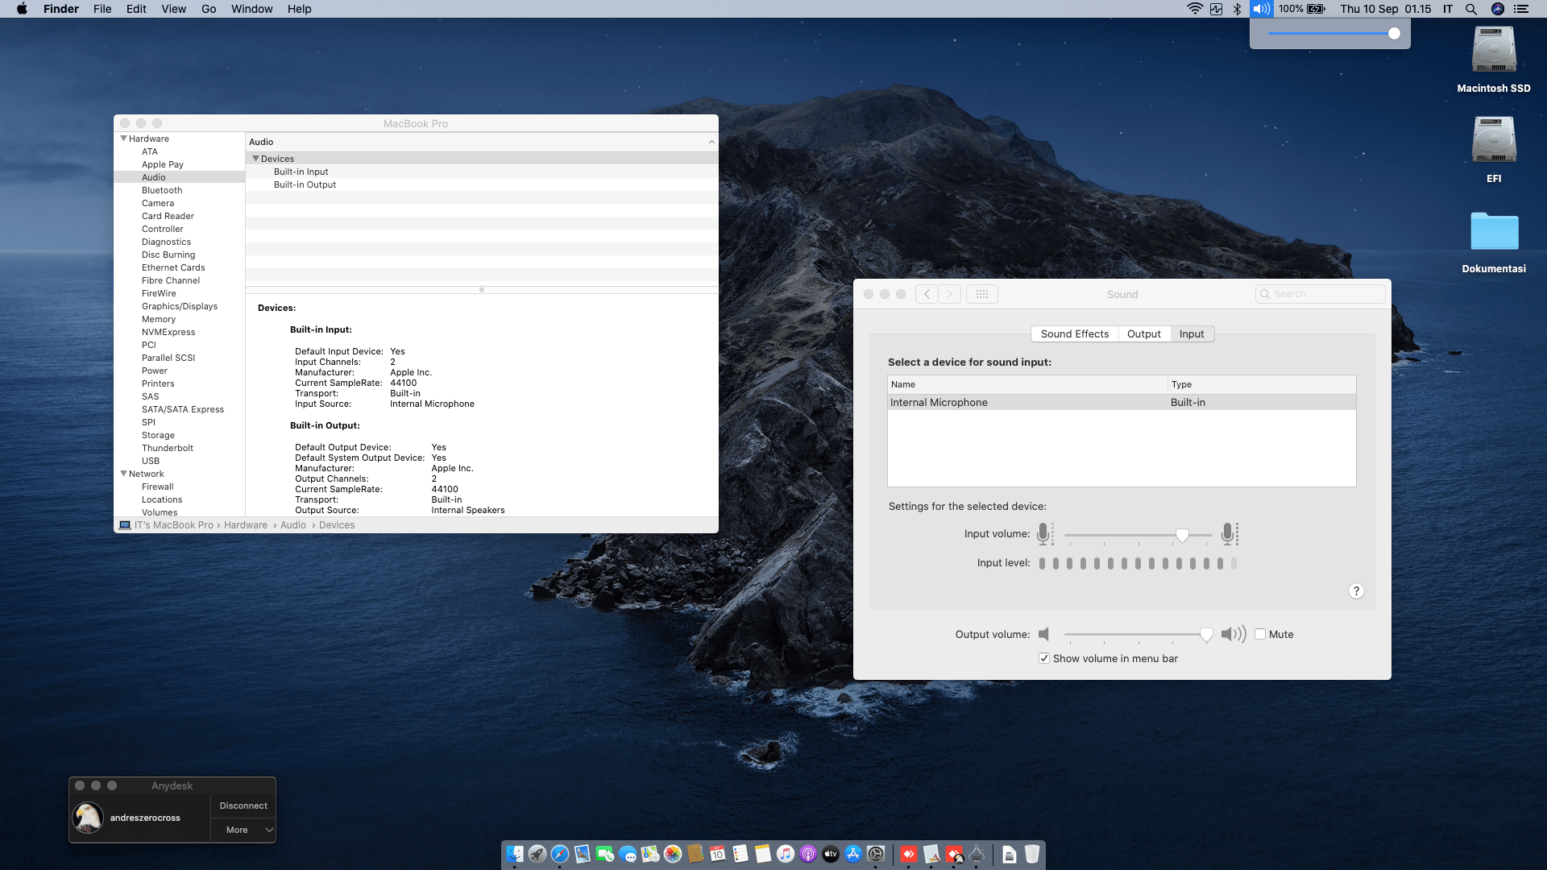
Task: Open System Information chip icon in Dock
Action: click(x=977, y=854)
